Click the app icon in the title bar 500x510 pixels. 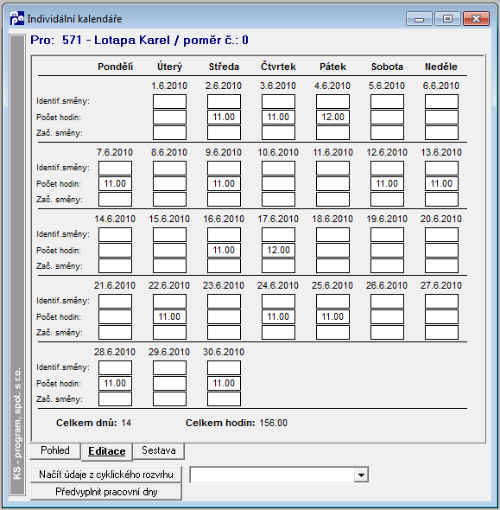(x=17, y=18)
